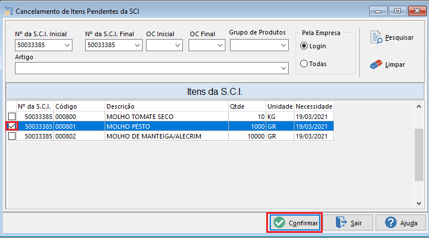Screen dimensions: 429x238
Task: Click S.C.I. number in MOLHO TOMATE SECO row
Action: click(35, 117)
